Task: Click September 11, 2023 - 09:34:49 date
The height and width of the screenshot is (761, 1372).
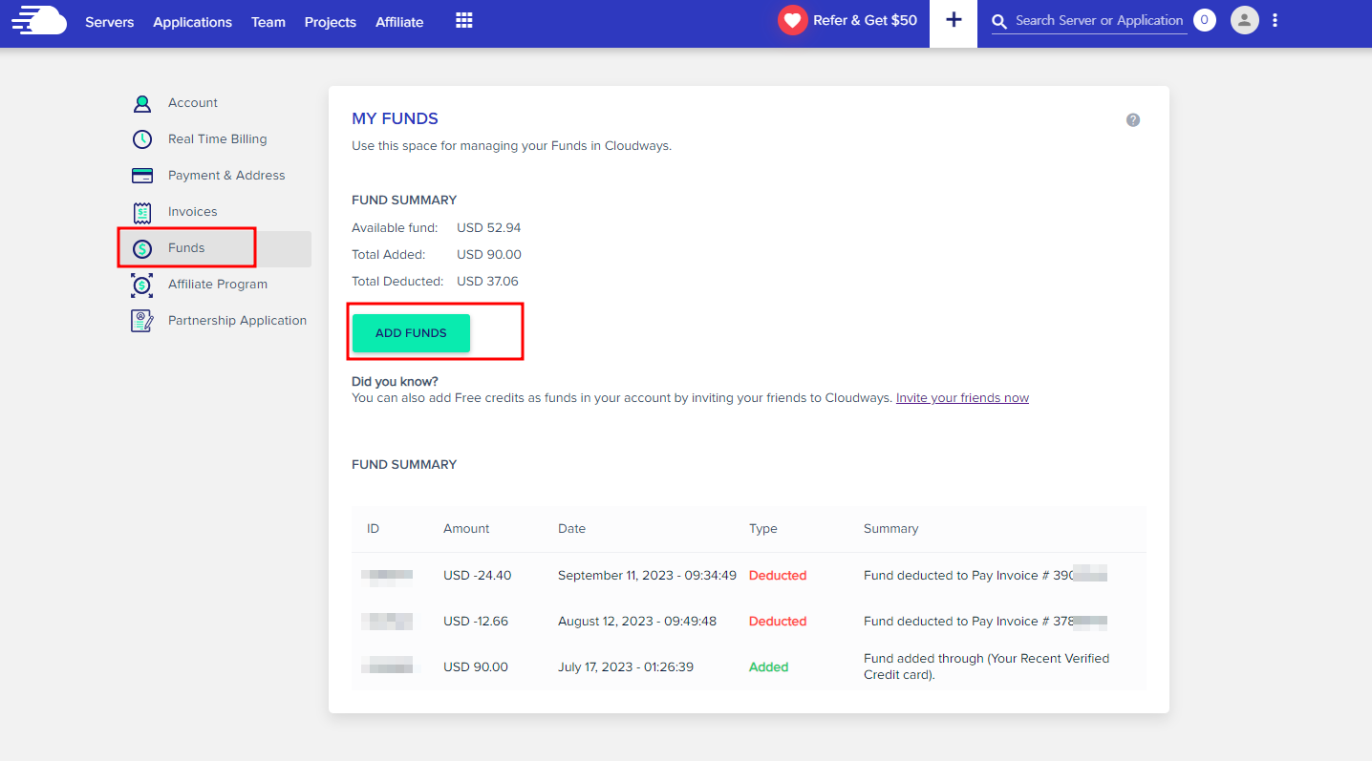Action: (647, 576)
